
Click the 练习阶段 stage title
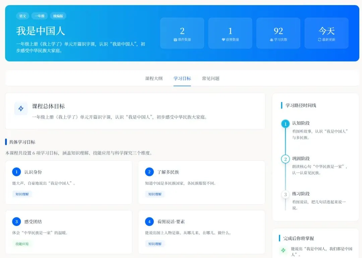pyautogui.click(x=301, y=194)
